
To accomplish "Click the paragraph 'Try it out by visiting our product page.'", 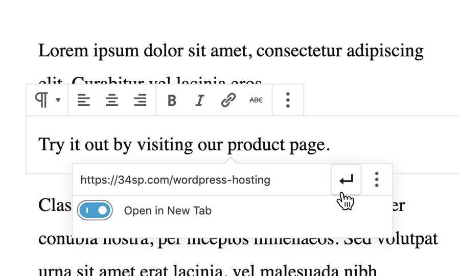I will [184, 145].
